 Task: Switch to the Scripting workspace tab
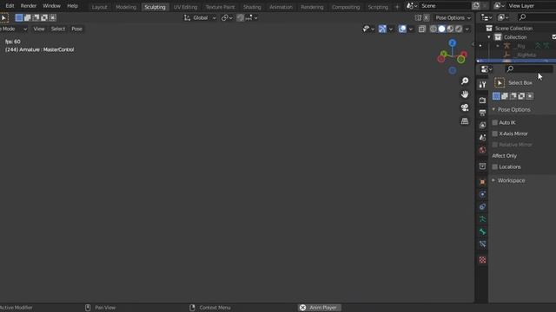coord(378,7)
